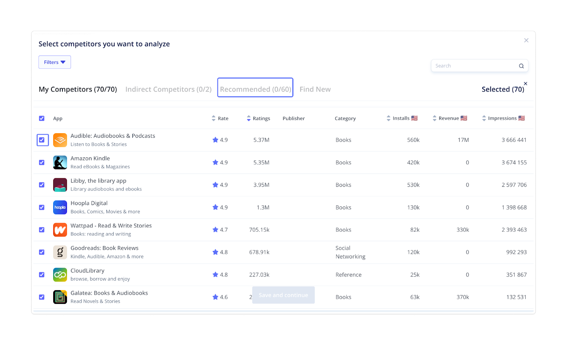Sort by Revenue column arrows
Screen dimensions: 567x346
(x=434, y=118)
